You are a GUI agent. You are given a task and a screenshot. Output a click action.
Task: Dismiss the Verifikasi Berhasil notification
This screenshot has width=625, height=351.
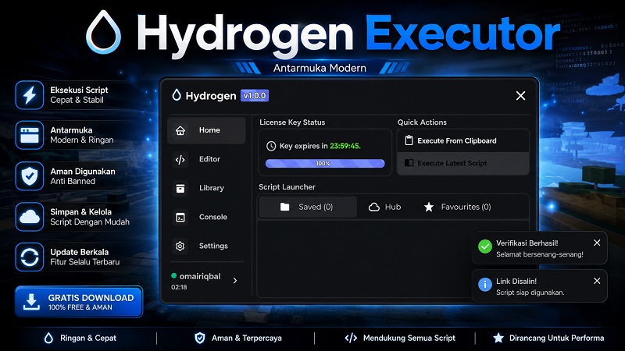click(597, 243)
